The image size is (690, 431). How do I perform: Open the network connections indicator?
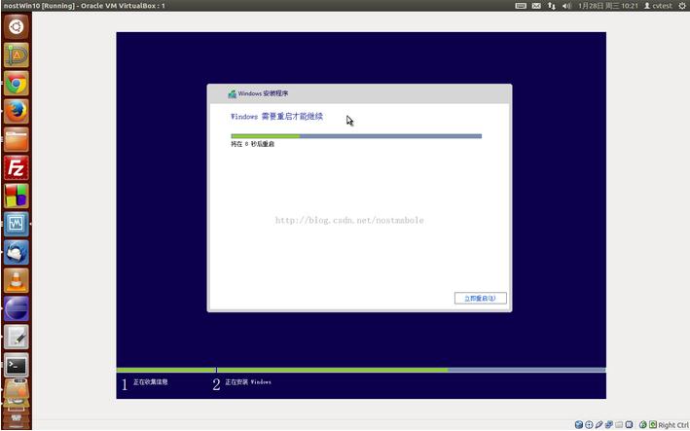(x=552, y=6)
